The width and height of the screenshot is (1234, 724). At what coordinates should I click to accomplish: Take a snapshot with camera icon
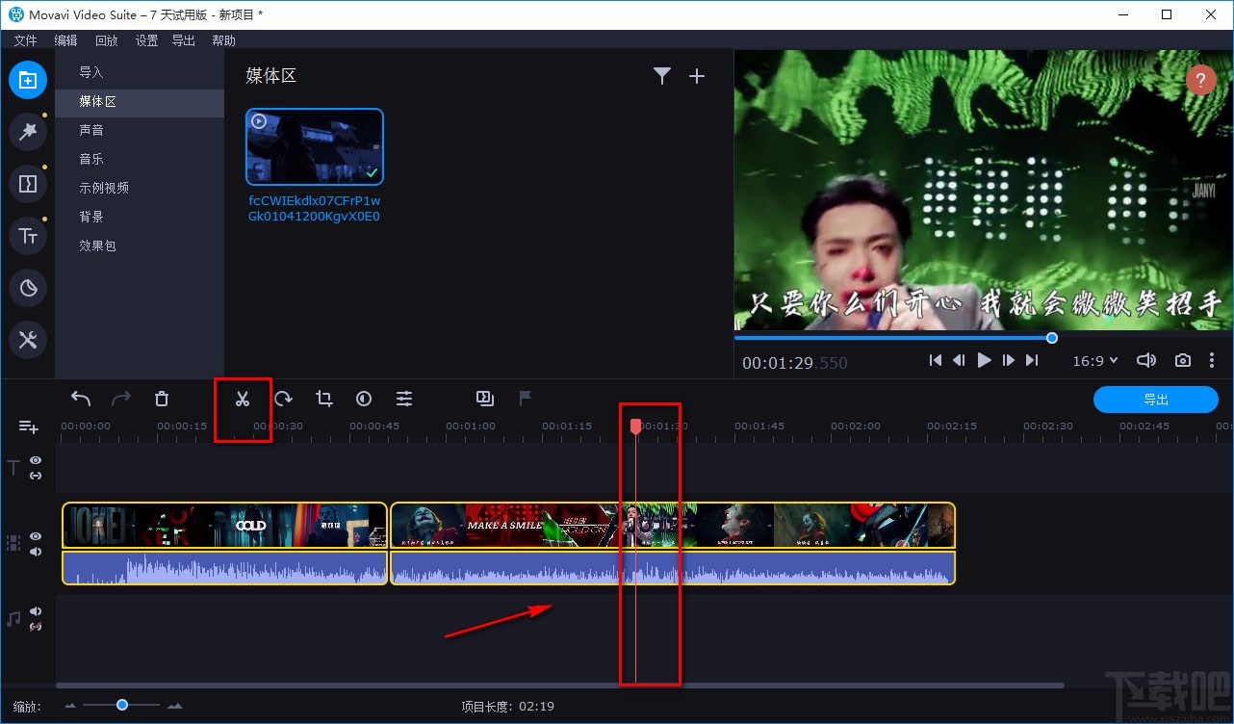[x=1183, y=360]
